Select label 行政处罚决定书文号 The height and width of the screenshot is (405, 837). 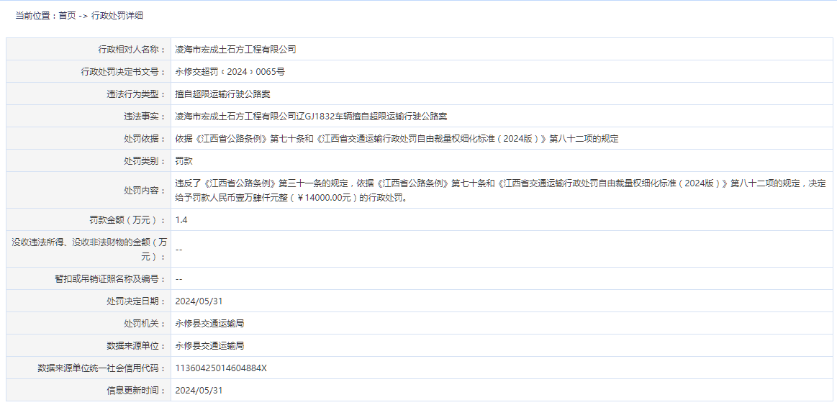coord(123,72)
